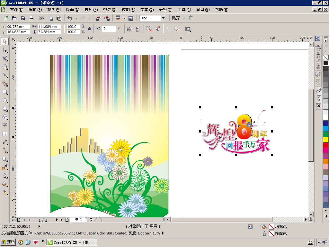
Task: Select the Pick tool in toolbox
Action: pos(5,41)
